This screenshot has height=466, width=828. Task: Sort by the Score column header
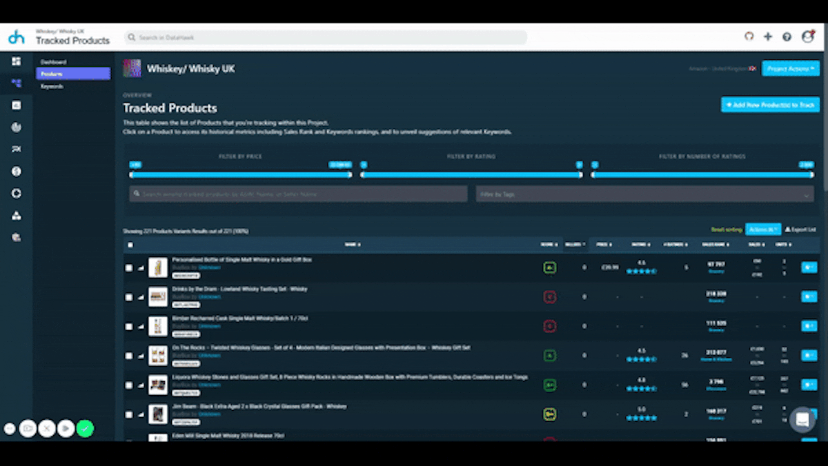pyautogui.click(x=548, y=245)
